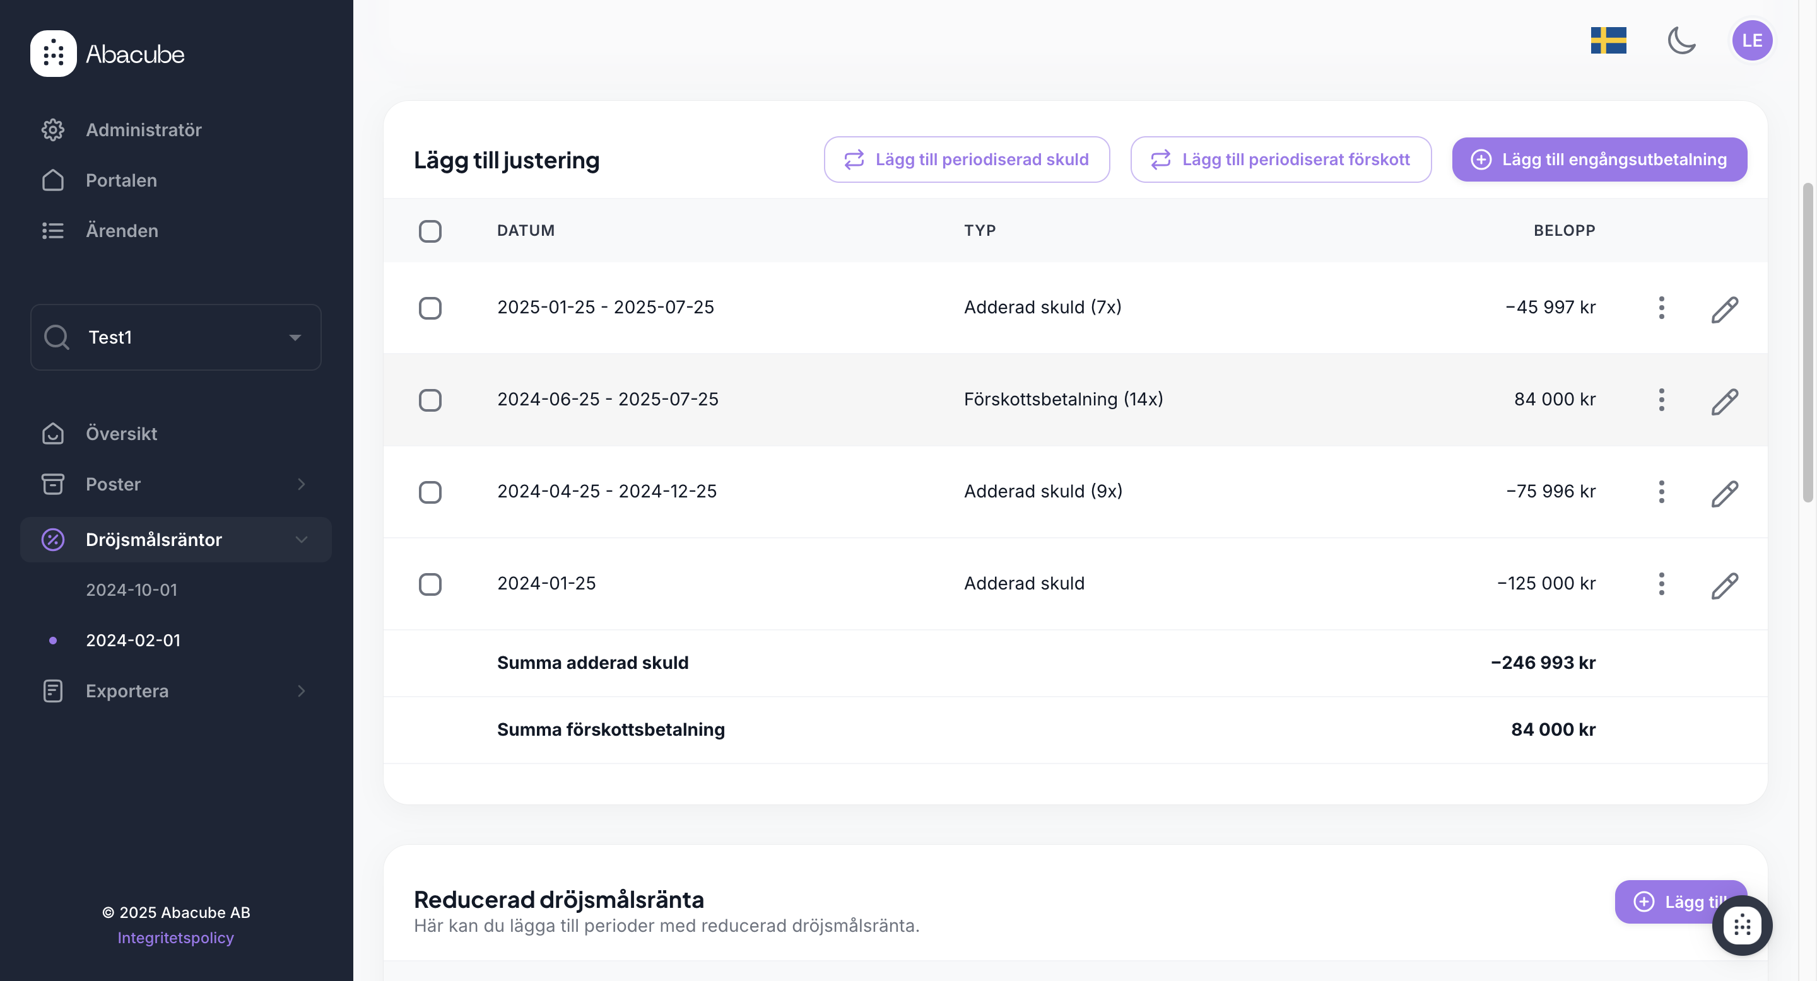The width and height of the screenshot is (1817, 981).
Task: Click the Abacube logo
Action: [x=107, y=54]
